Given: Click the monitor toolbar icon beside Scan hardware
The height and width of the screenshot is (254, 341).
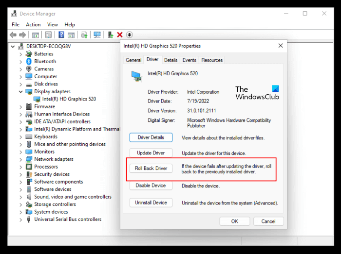Looking at the screenshot, I should [97, 34].
